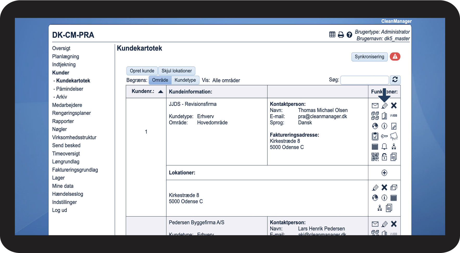Click Log ud in the sidebar
460x253 pixels.
pos(59,210)
